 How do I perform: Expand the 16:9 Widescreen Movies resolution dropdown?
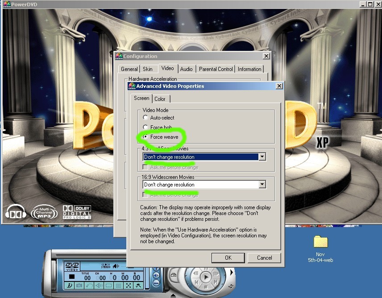click(x=262, y=185)
